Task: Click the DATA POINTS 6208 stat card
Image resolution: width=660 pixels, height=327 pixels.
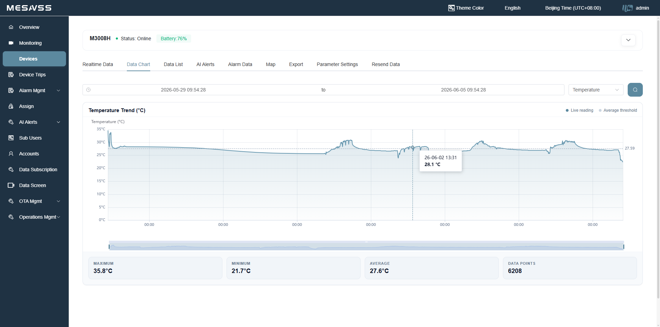Action: pos(570,268)
